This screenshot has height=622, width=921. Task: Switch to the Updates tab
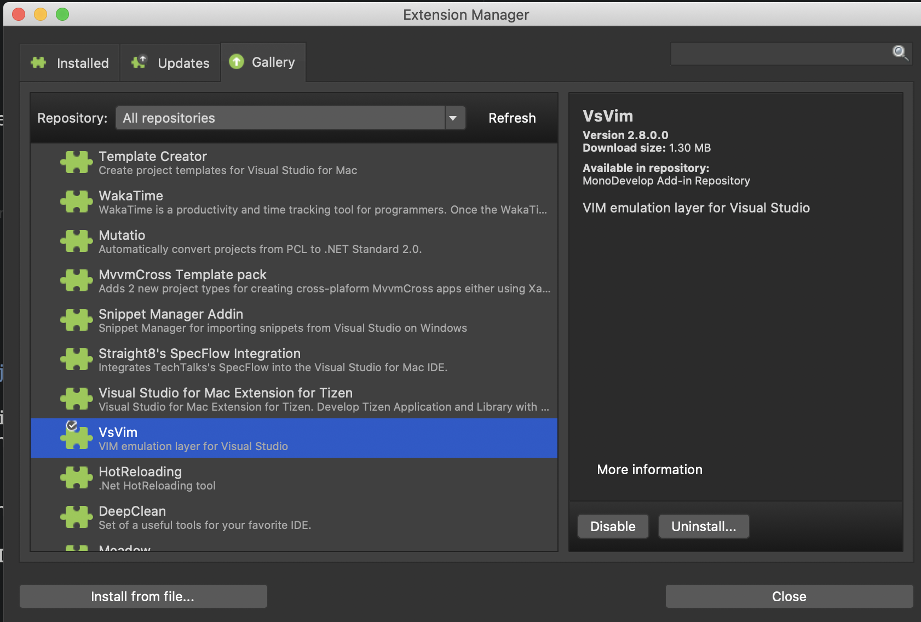click(170, 63)
